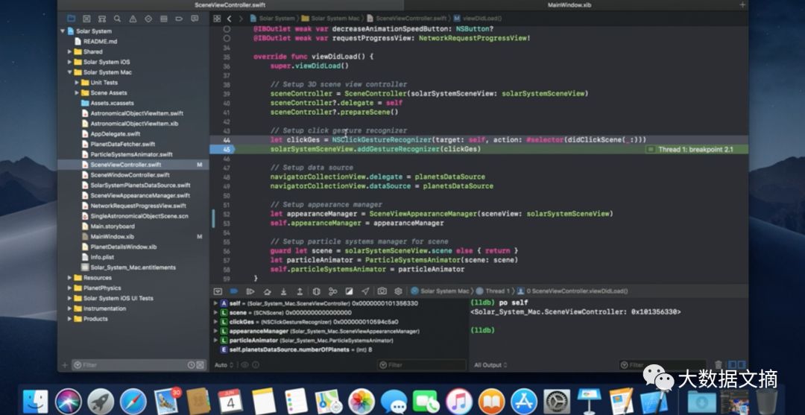
Task: Switch to SceneViewController.swift tab
Action: (x=230, y=4)
